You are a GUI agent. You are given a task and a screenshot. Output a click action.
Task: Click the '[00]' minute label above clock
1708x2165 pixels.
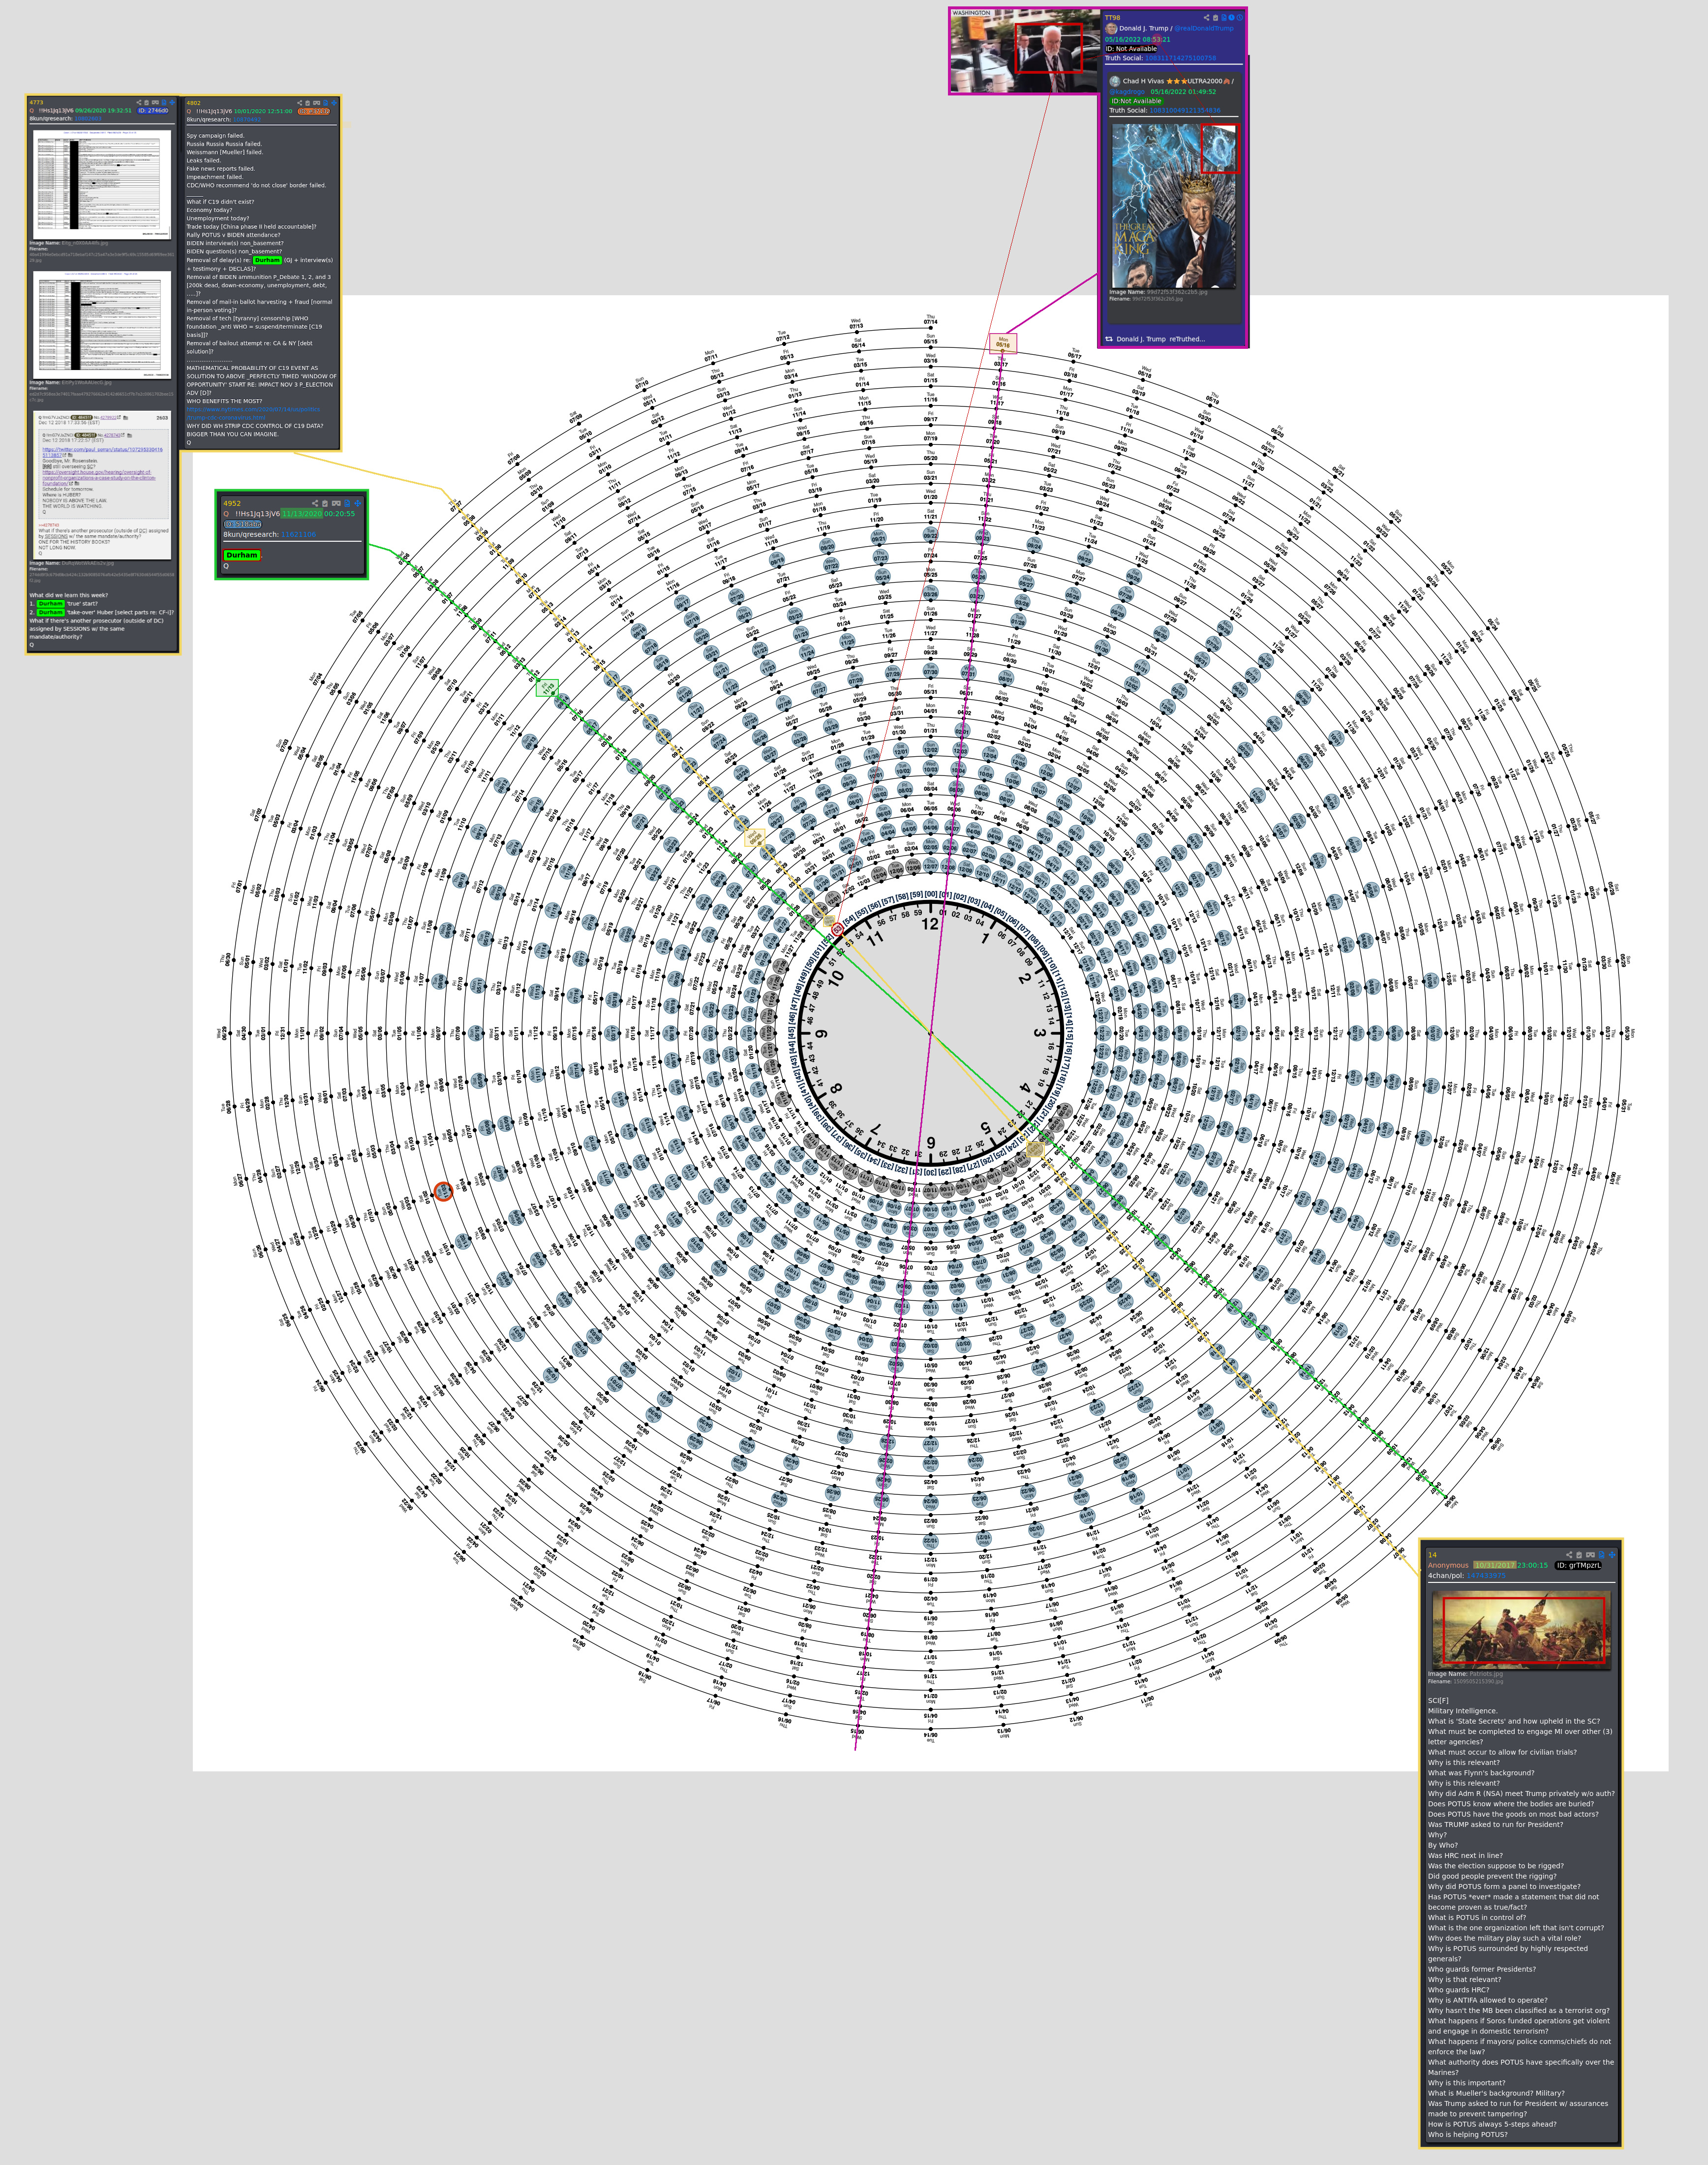point(931,895)
